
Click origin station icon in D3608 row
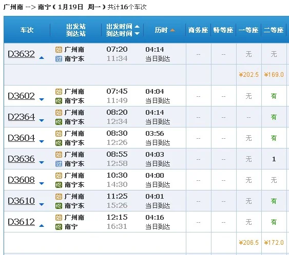click(59, 176)
